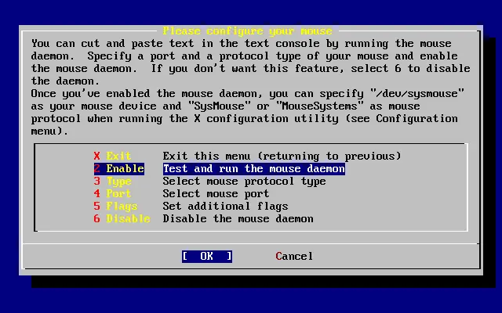This screenshot has height=313, width=502.
Task: Click the number 6 hotkey beside Disable
Action: tap(97, 219)
